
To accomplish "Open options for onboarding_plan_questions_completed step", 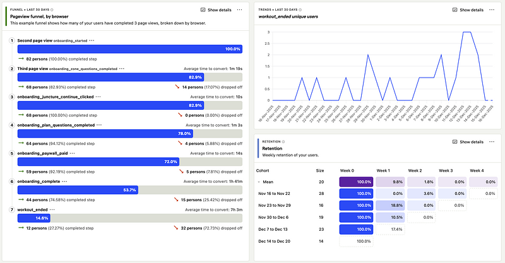I will click(100, 125).
